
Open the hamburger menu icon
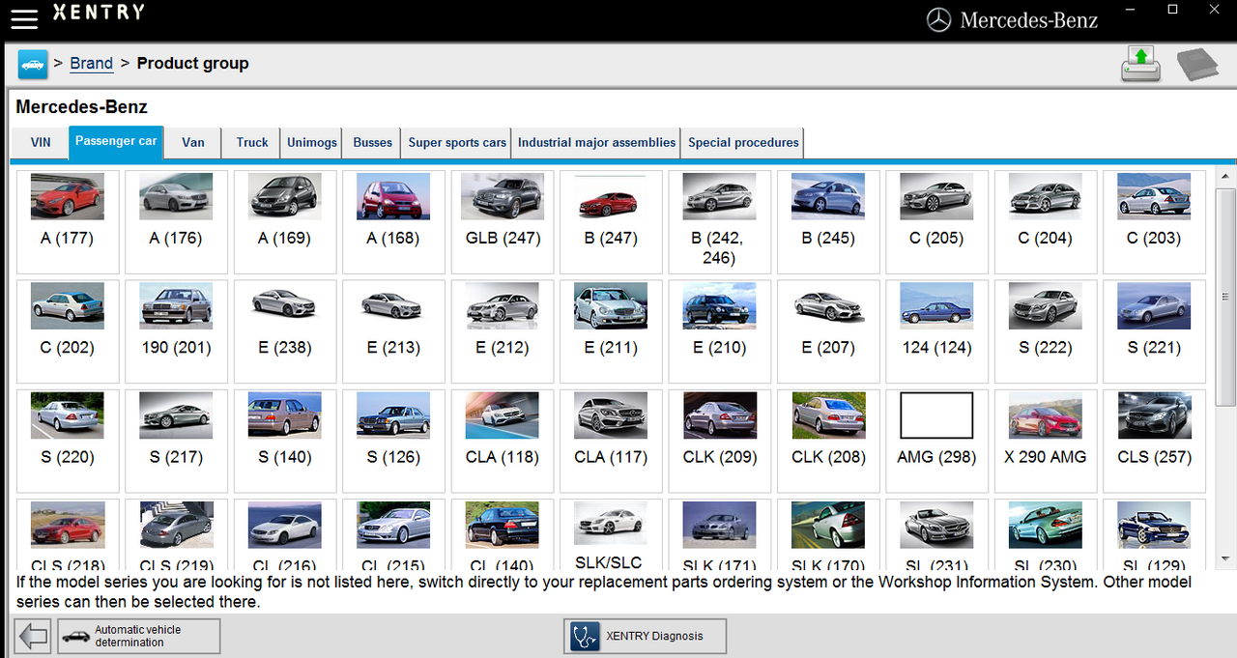24,17
